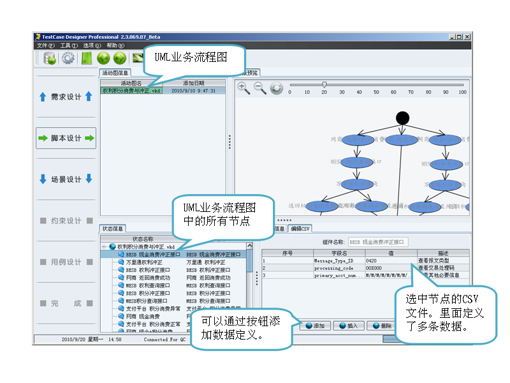This screenshot has width=510, height=383.
Task: Click the green forward arrow icon
Action: (120, 59)
